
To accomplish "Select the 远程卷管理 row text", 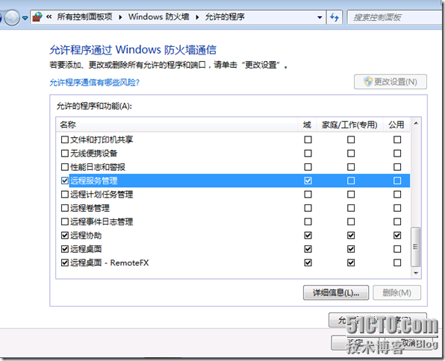I will coord(90,208).
